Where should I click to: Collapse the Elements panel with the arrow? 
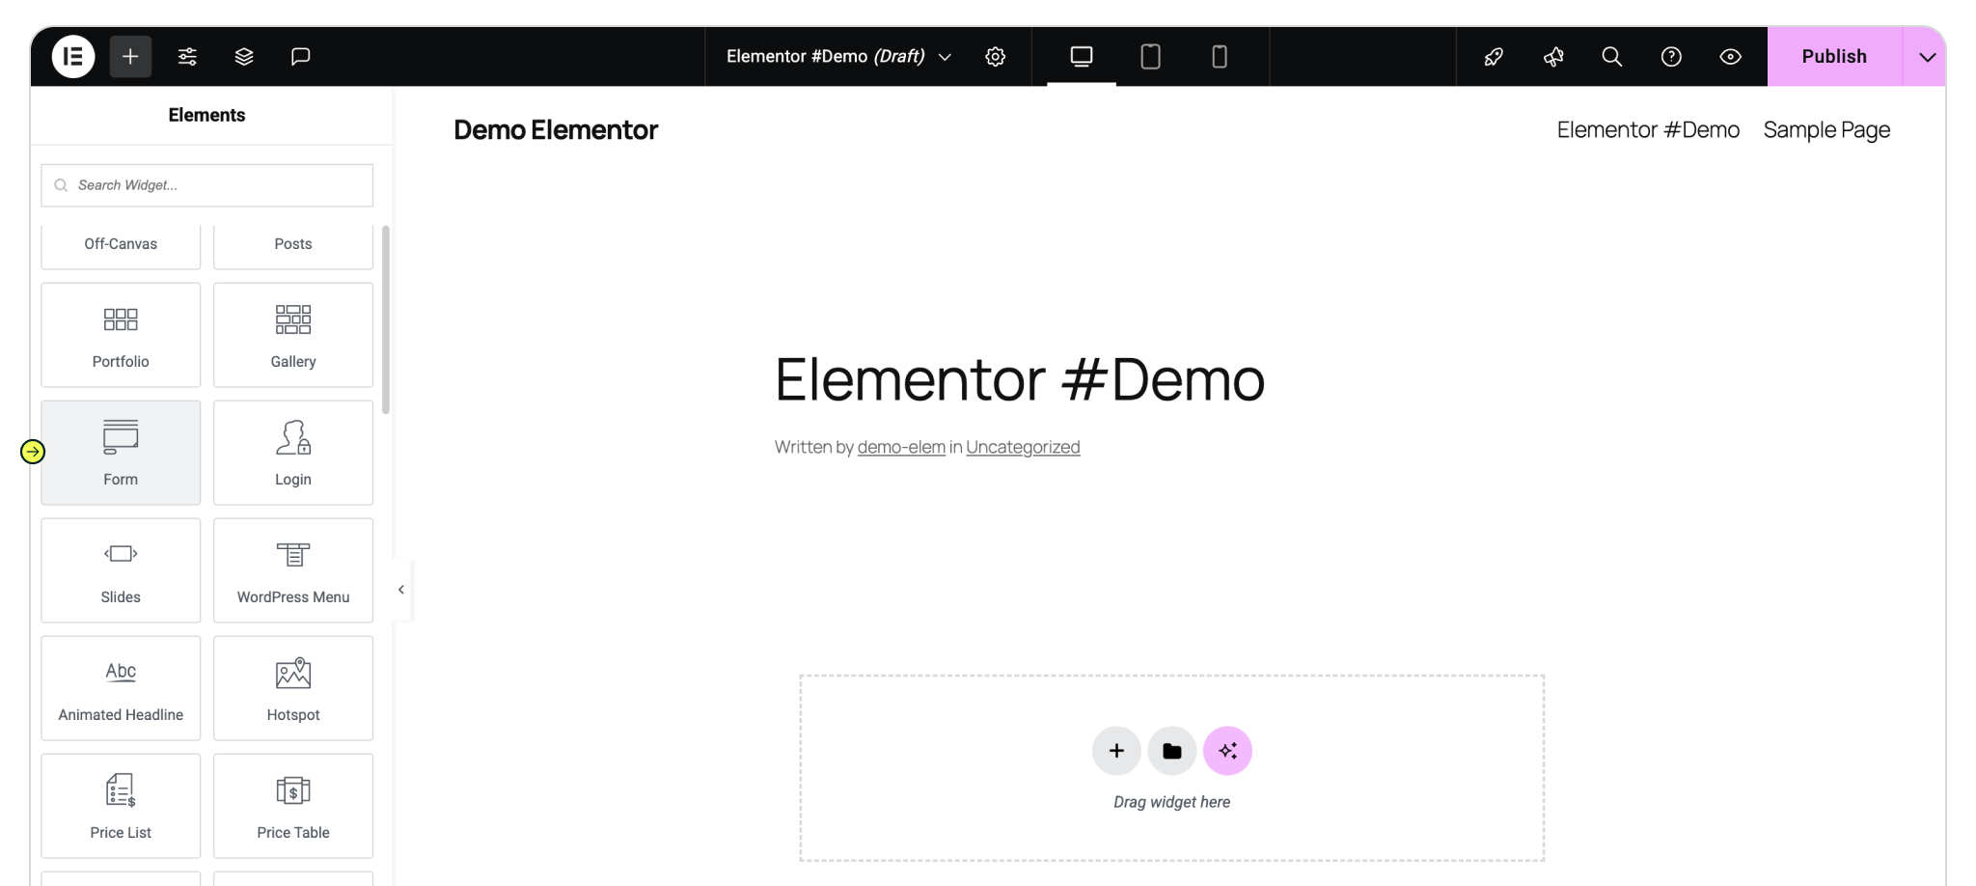tap(401, 590)
